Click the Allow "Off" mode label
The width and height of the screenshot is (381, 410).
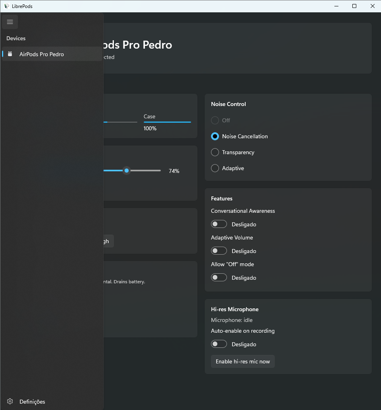coord(233,264)
